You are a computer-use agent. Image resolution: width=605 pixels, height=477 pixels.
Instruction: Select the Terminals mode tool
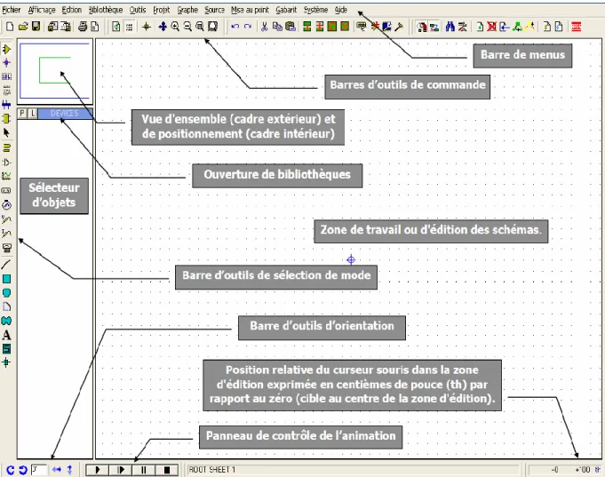click(6, 147)
